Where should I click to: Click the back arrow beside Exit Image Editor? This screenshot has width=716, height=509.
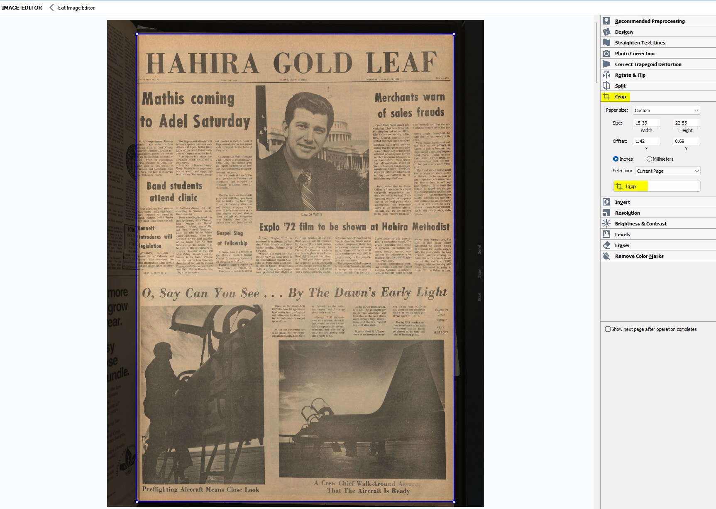click(51, 7)
